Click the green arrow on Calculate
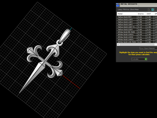 click(x=146, y=59)
